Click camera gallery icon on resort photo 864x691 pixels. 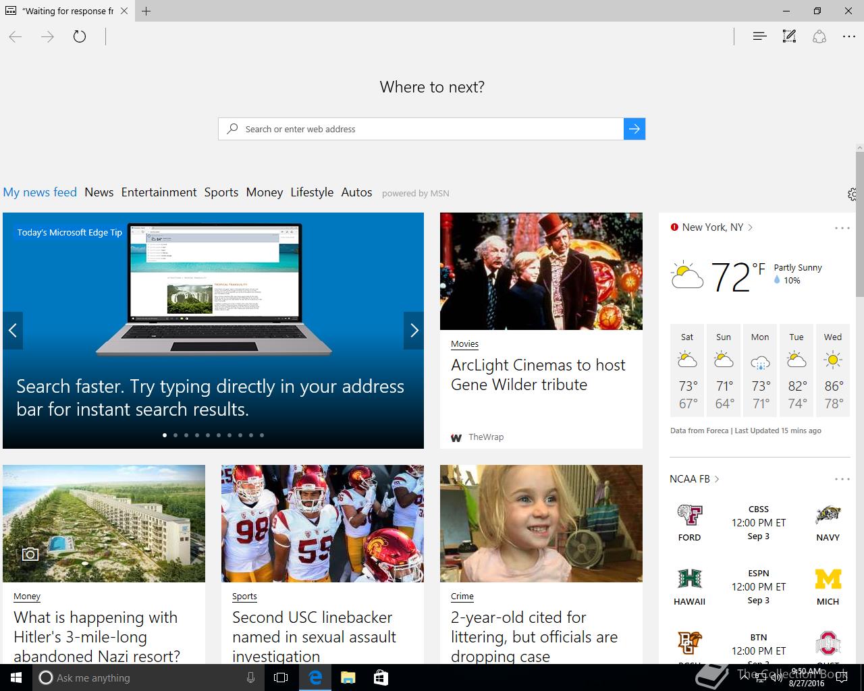tap(30, 554)
